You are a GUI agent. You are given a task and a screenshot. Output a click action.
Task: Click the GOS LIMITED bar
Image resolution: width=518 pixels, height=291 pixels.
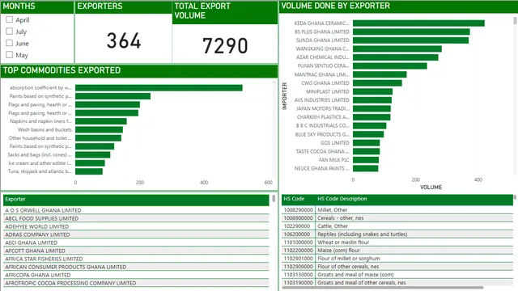[x=366, y=143]
